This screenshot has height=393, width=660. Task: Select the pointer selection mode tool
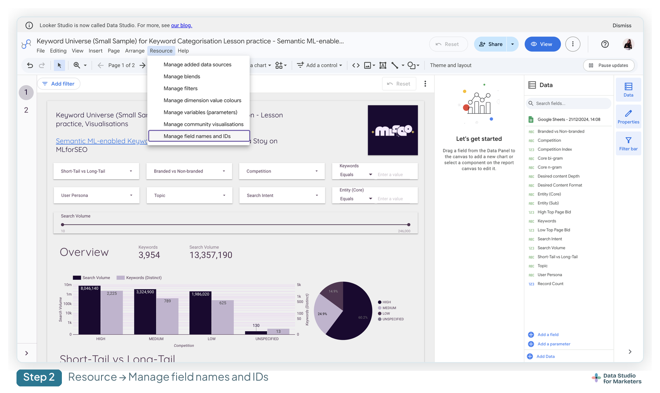[59, 65]
